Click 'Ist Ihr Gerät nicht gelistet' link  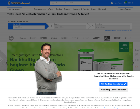coord(118,31)
